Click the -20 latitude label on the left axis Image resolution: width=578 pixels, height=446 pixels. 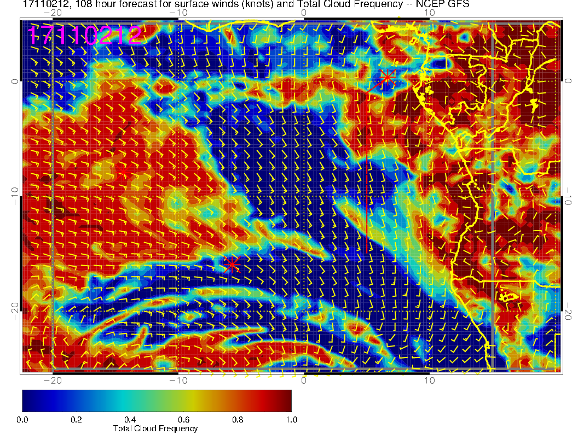click(x=14, y=312)
